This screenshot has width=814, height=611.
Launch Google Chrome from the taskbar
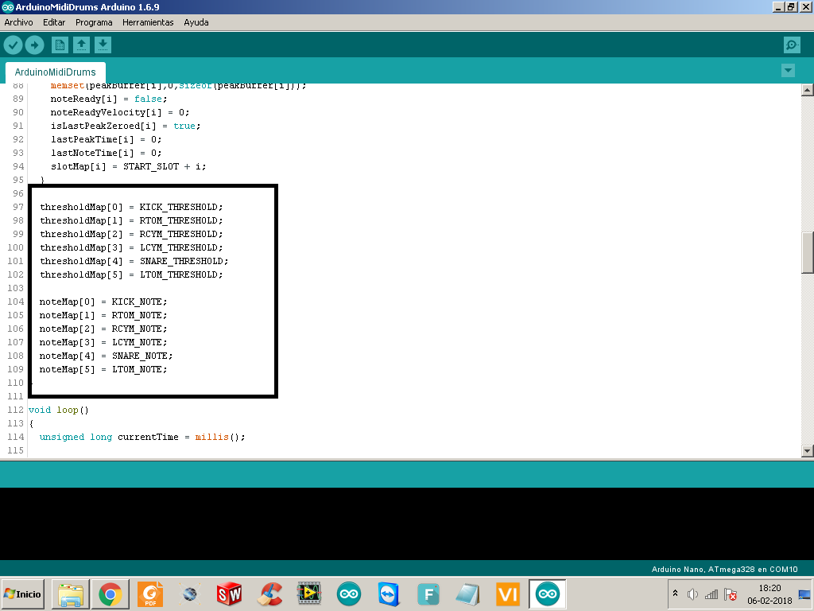110,594
